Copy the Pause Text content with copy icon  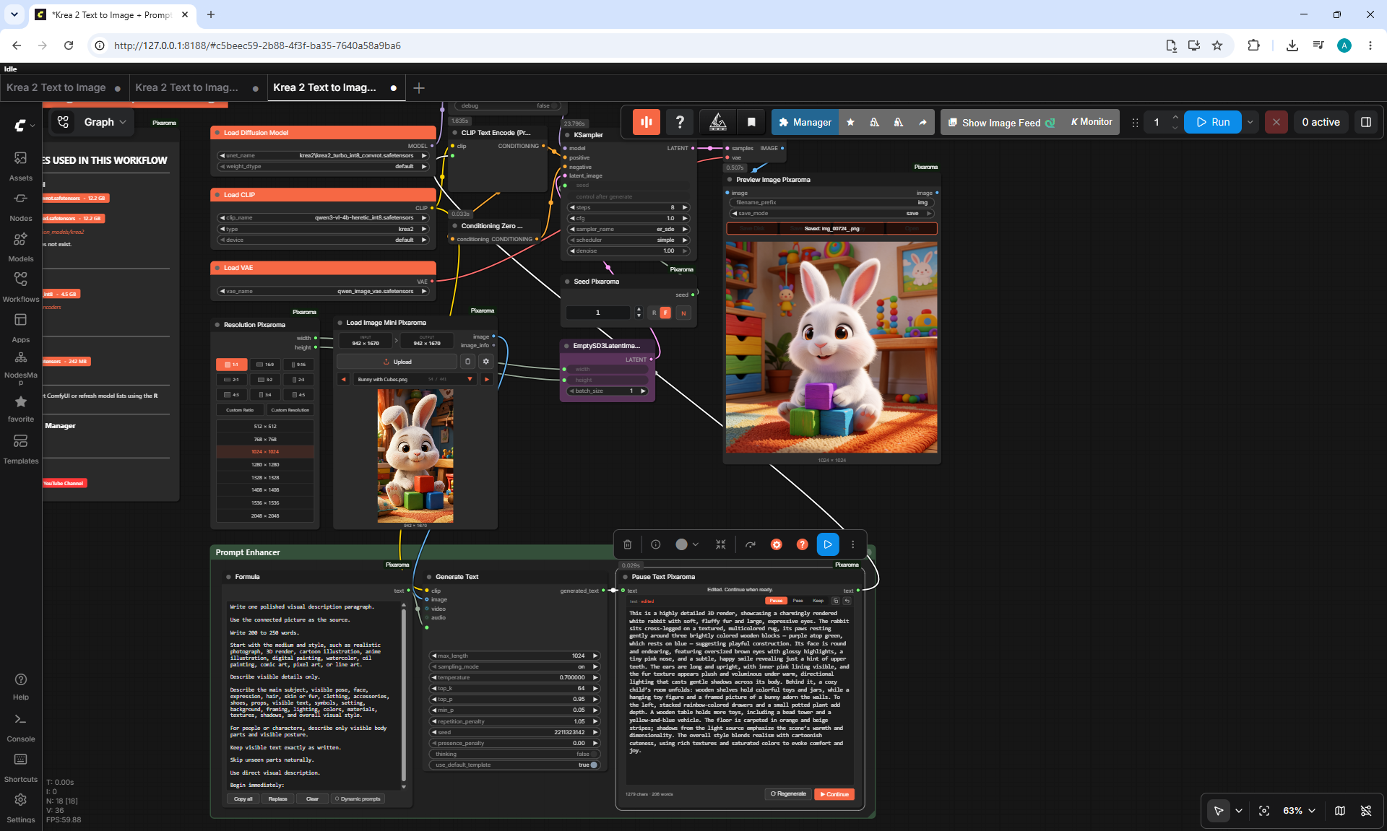(836, 601)
